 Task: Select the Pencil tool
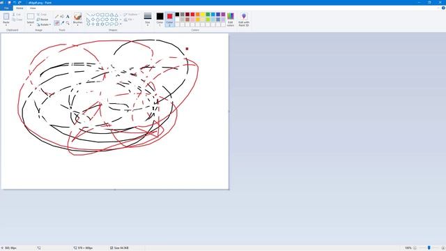[x=56, y=17]
